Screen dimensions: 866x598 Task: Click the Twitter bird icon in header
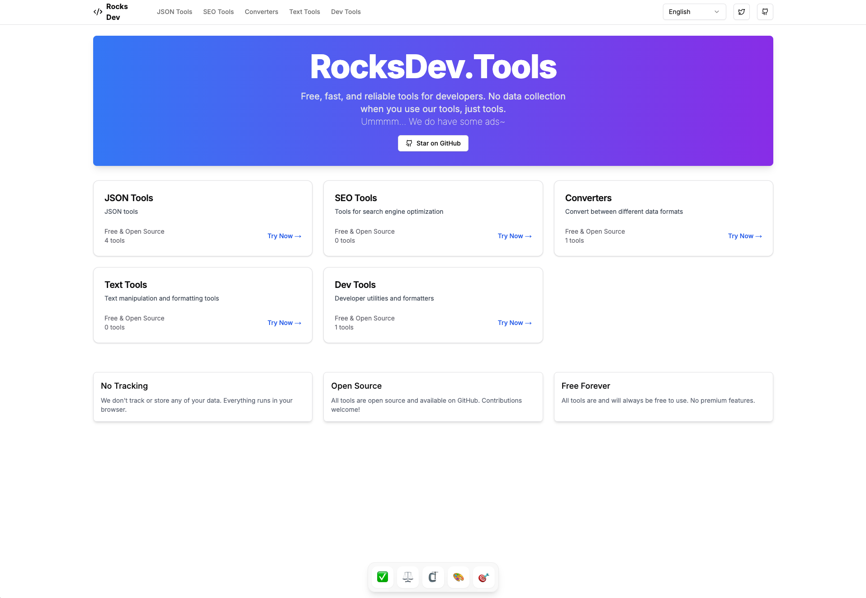click(742, 12)
